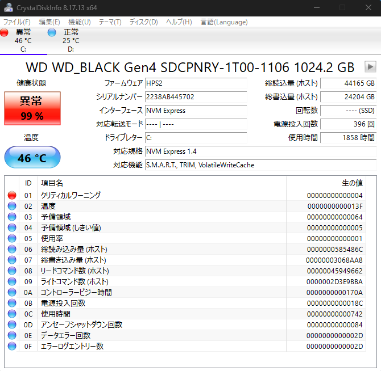The image size is (381, 371).
Task: Click the serial number field 2238AB445702
Action: pos(196,97)
